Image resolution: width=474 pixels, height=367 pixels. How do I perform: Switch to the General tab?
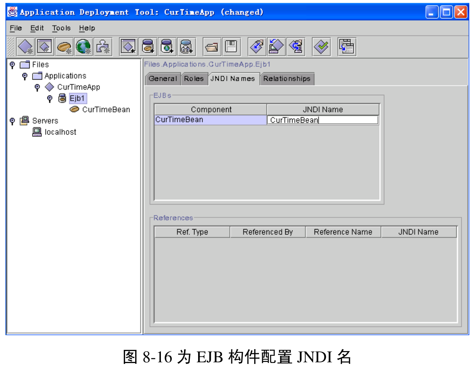(163, 79)
